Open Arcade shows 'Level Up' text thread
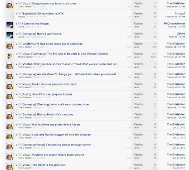 pos(69,64)
